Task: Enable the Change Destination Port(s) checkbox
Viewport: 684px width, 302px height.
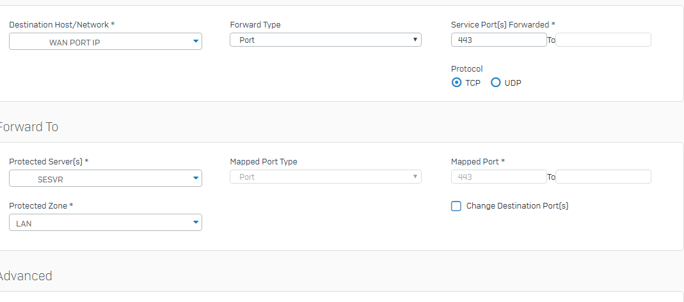Action: [x=456, y=206]
